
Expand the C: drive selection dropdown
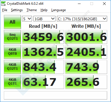point(82,19)
